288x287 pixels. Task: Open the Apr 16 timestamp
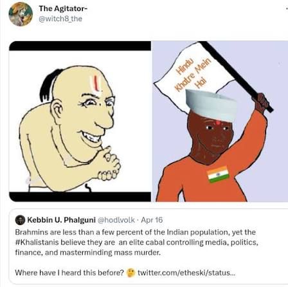tap(152, 220)
